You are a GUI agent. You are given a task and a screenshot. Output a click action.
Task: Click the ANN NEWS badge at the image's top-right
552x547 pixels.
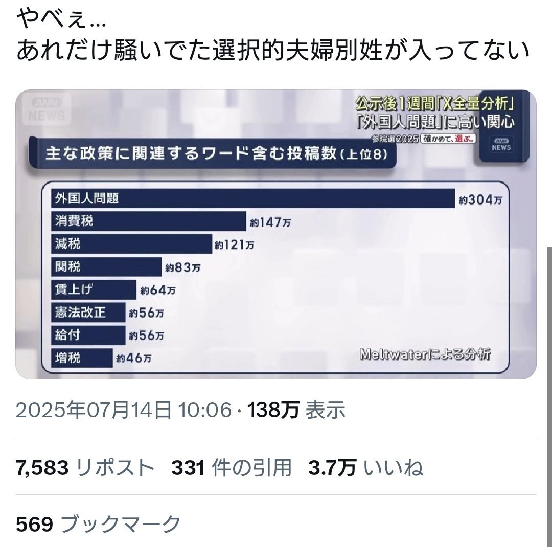pos(501,144)
